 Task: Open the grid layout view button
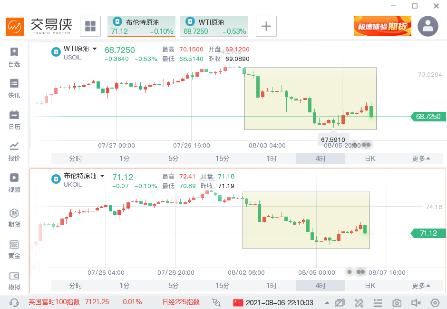(90, 26)
